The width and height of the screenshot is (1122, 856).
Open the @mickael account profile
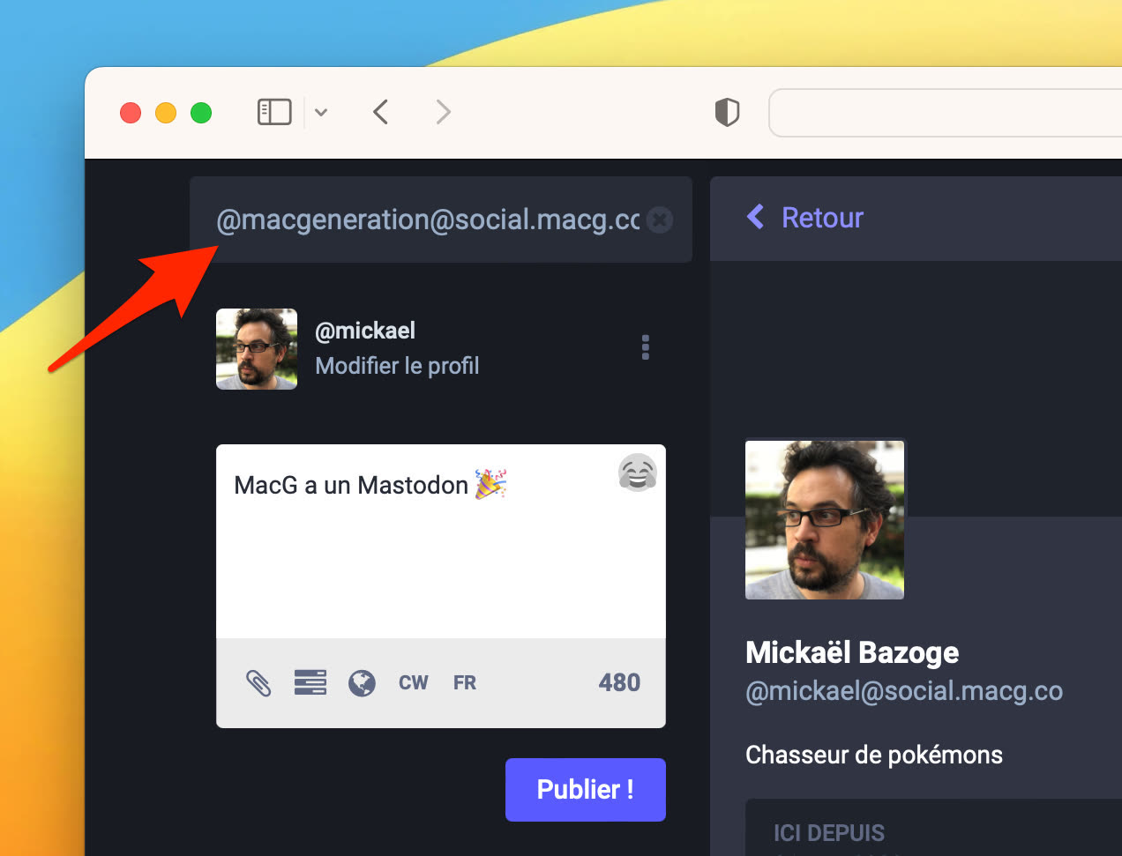click(365, 331)
